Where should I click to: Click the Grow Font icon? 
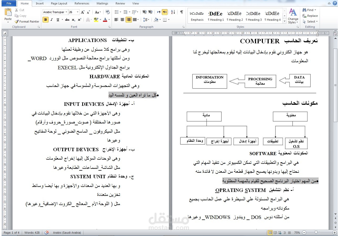point(83,12)
